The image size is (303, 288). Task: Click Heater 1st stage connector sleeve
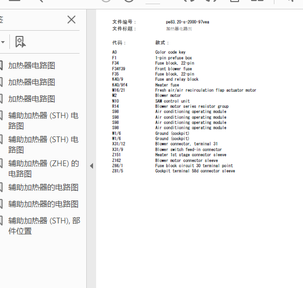(191, 155)
